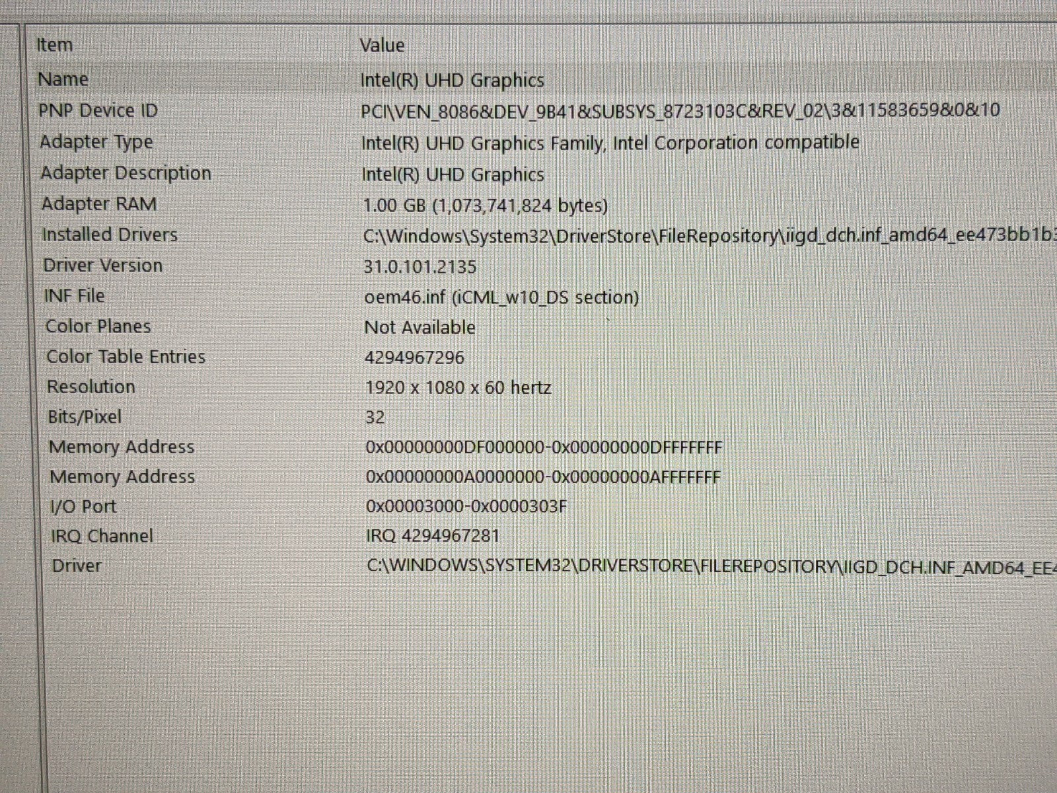Select the Resolution row
The width and height of the screenshot is (1057, 793).
(91, 387)
